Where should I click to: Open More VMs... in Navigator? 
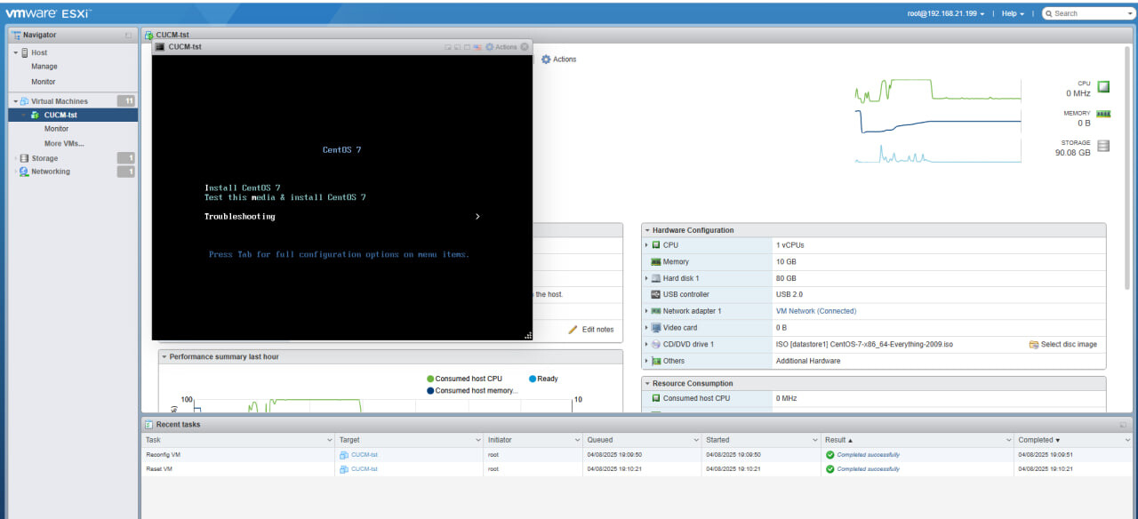click(x=65, y=143)
